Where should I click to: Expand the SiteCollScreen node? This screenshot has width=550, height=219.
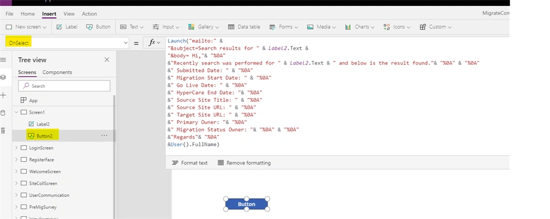[16, 183]
